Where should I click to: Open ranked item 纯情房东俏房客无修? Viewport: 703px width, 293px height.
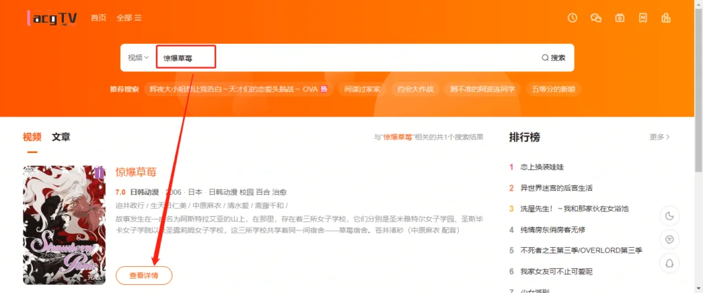pyautogui.click(x=553, y=229)
